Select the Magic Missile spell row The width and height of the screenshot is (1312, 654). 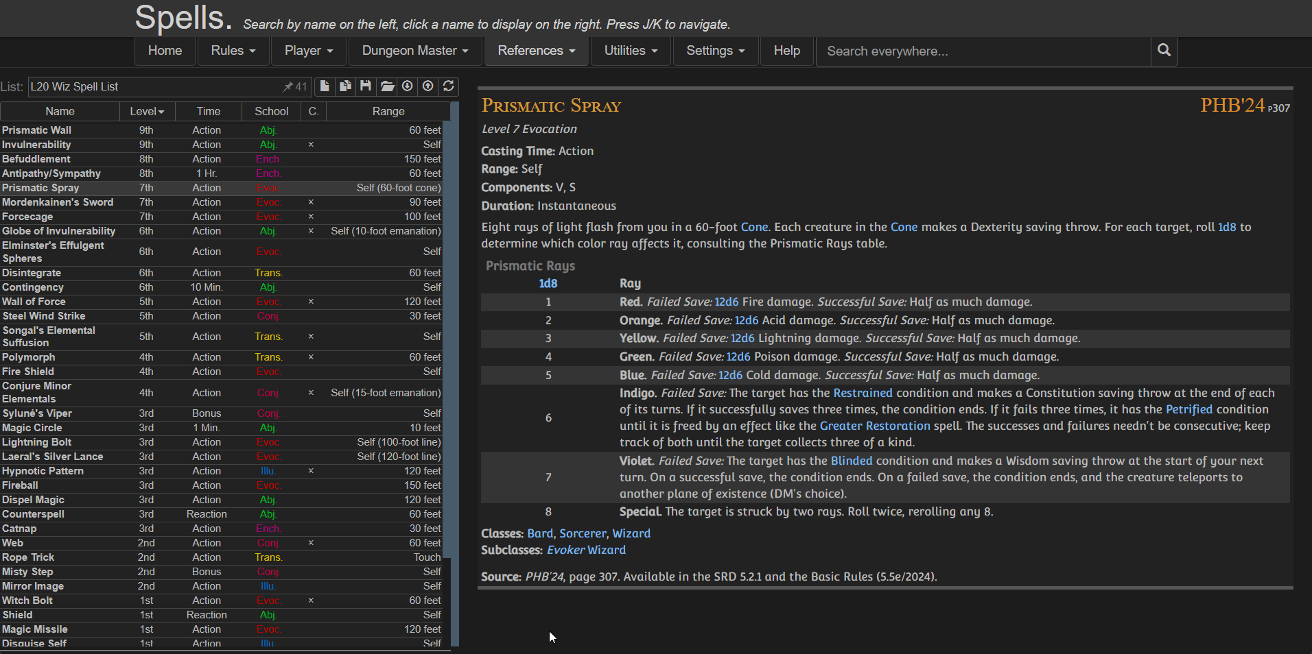pyautogui.click(x=222, y=629)
